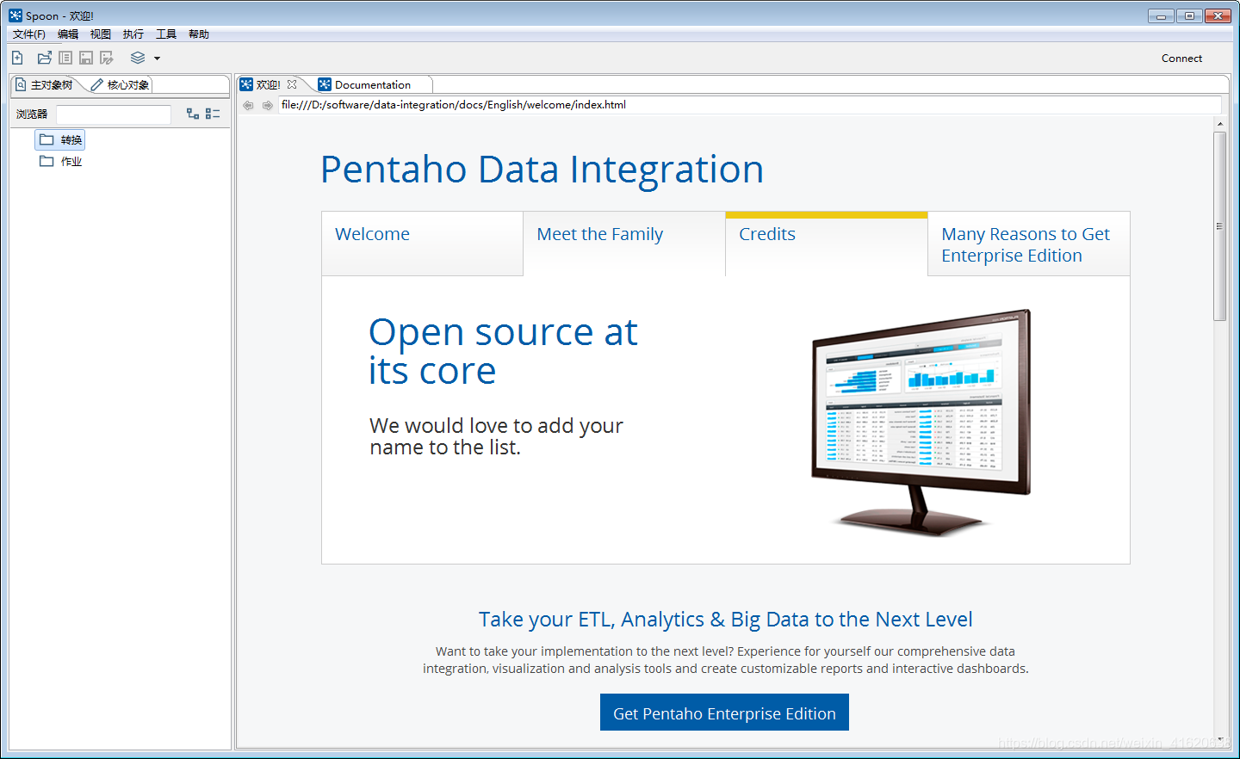Click the Save As toolbar icon

(107, 58)
